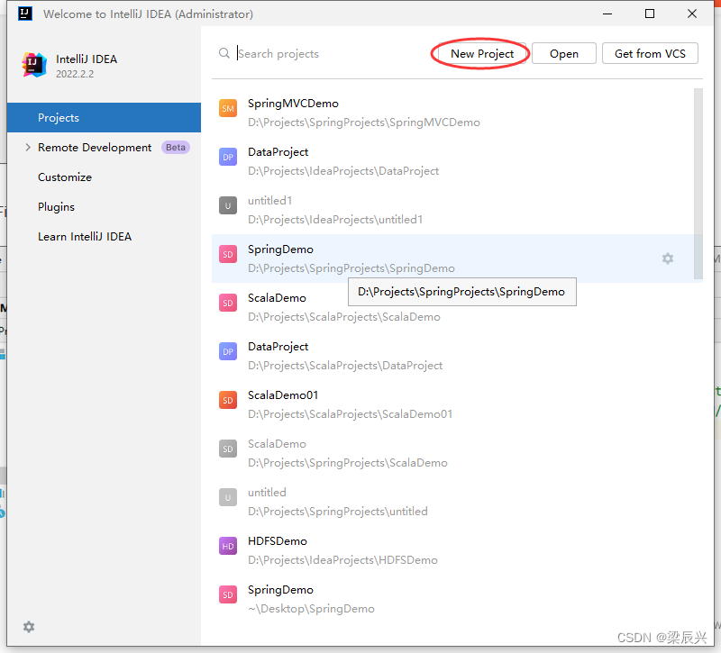Click the path D:\Projects\ScalaProjects\DataProject
The width and height of the screenshot is (721, 653).
[345, 366]
